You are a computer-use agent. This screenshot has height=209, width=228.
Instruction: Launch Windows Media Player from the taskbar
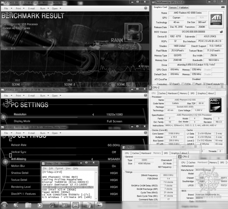pos(40,205)
